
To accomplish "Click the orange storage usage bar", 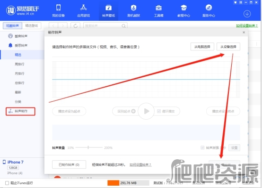I will coord(114,183).
